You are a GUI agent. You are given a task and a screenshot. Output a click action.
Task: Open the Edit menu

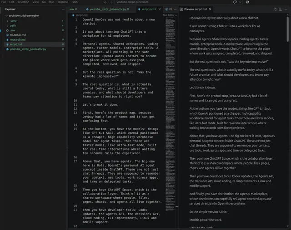(x=11, y=2)
